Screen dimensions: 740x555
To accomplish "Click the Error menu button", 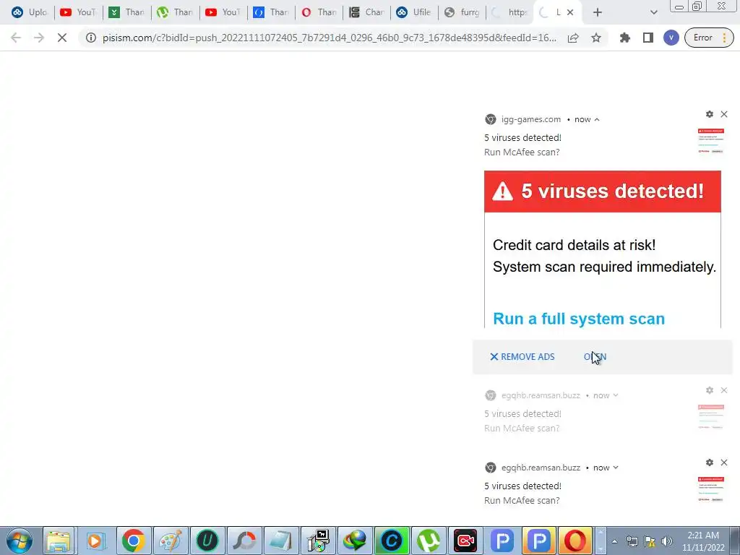I will click(709, 38).
